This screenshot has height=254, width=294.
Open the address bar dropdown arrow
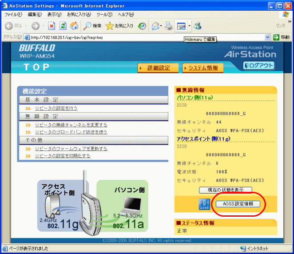coord(267,37)
